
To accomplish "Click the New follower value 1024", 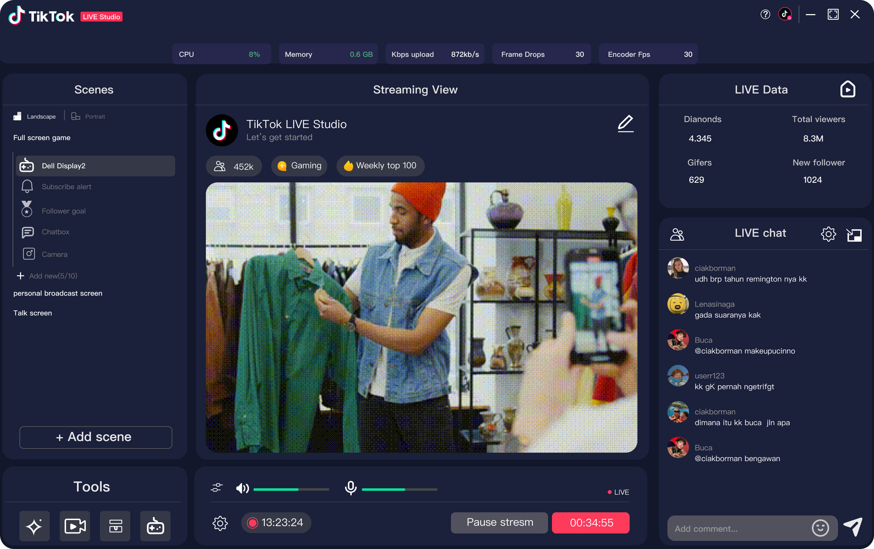I will pyautogui.click(x=812, y=180).
